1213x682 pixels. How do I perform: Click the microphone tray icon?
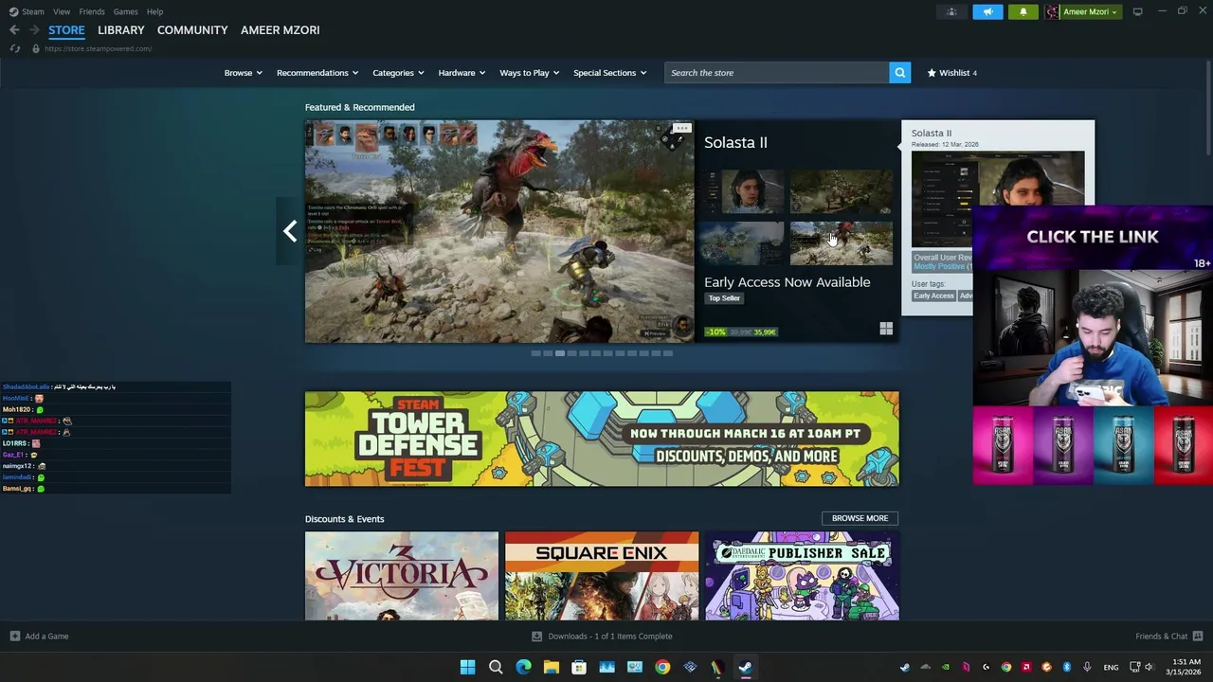point(1087,667)
